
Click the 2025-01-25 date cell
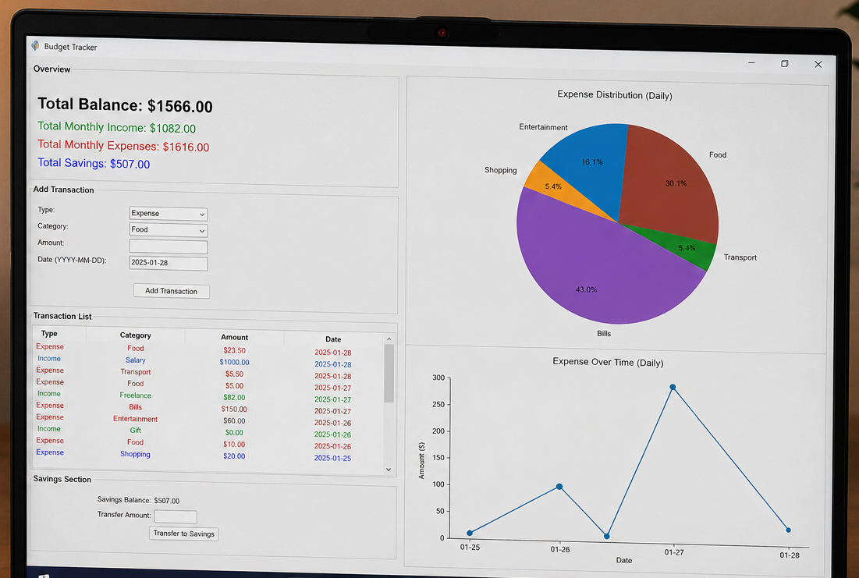coord(332,458)
